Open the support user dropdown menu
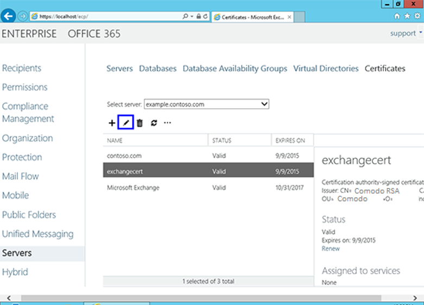The height and width of the screenshot is (305, 424). pos(406,34)
